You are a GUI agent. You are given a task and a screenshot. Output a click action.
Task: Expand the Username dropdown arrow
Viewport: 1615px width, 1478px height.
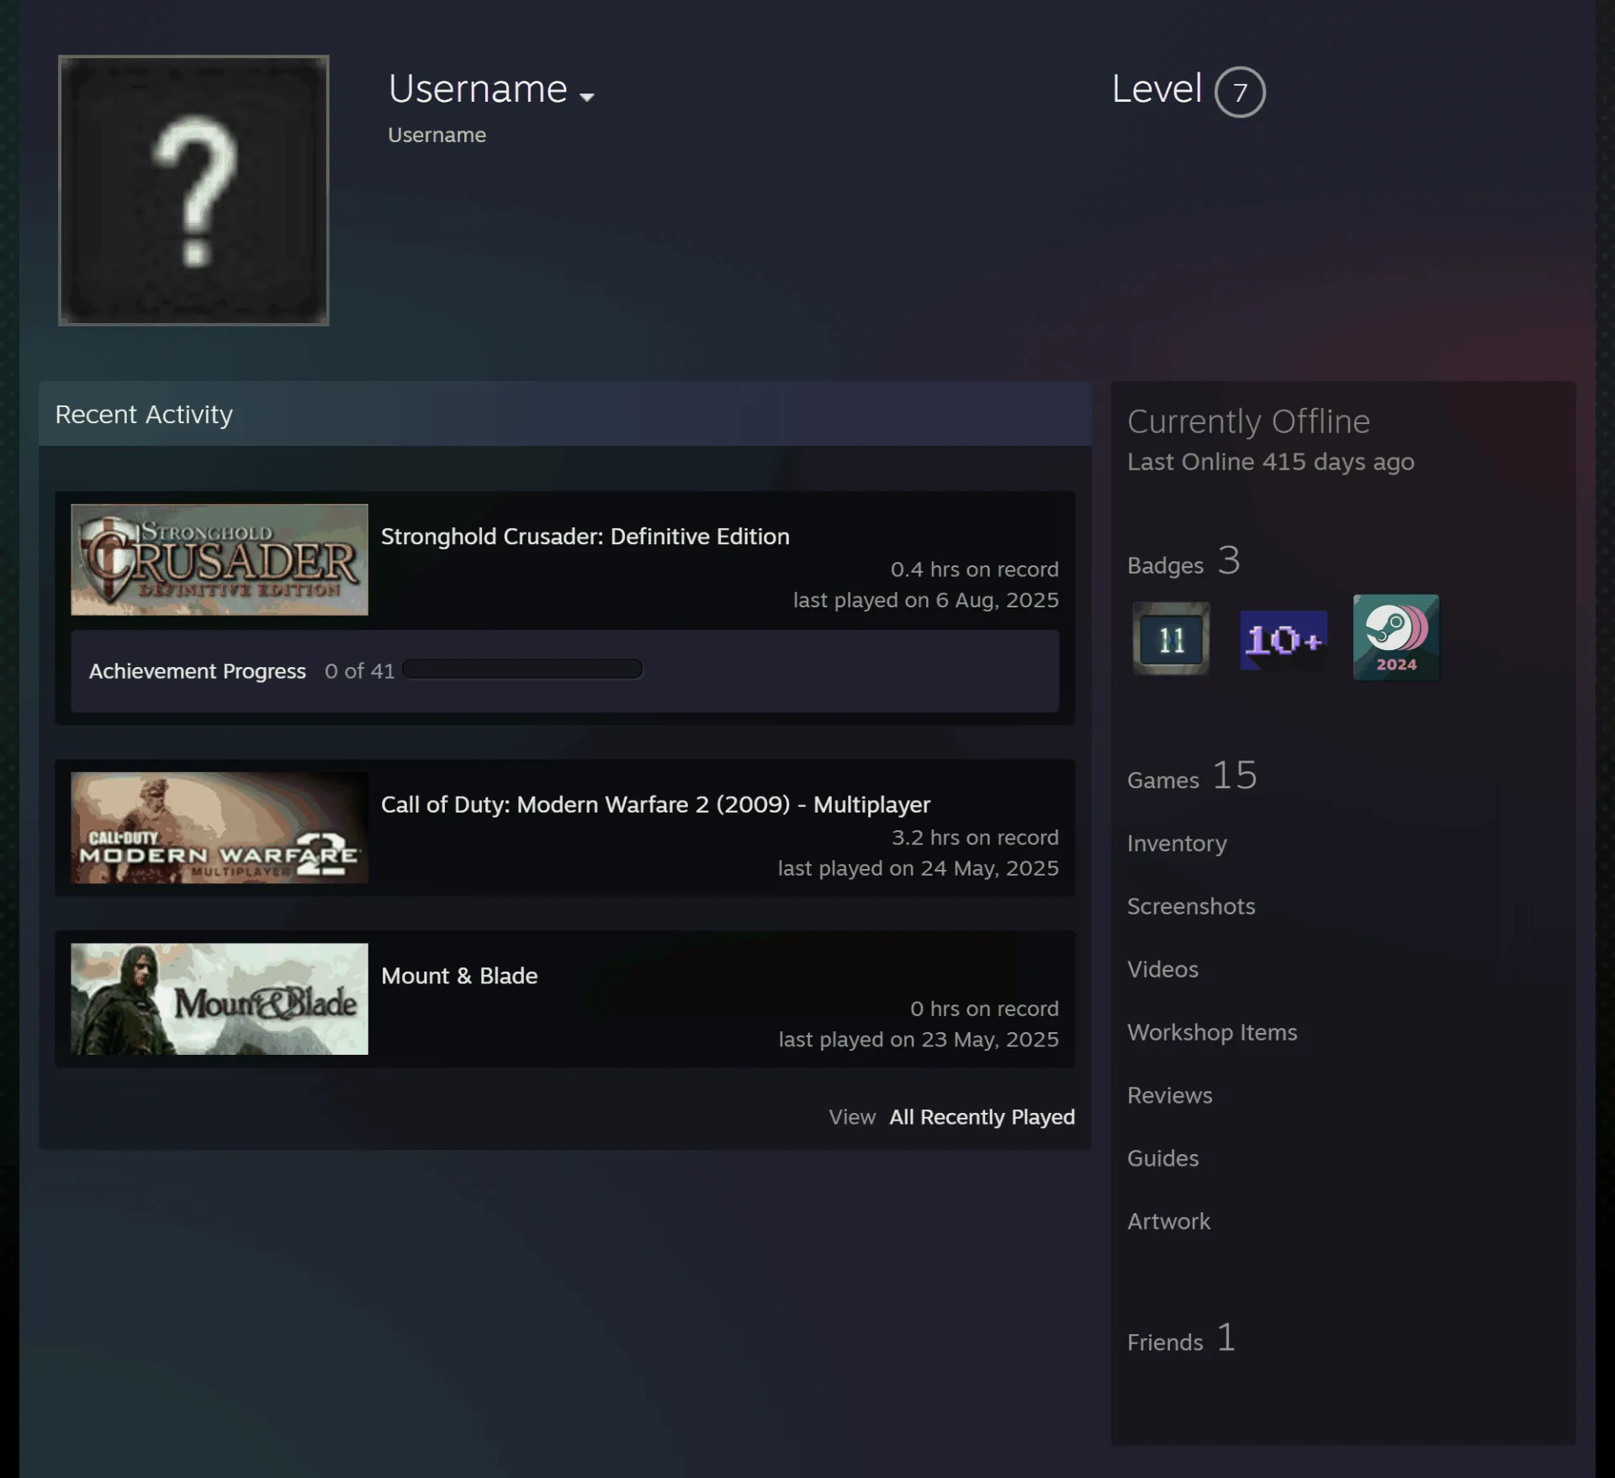tap(587, 97)
